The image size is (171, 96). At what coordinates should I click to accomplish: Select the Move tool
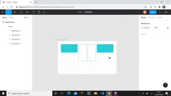pyautogui.click(x=8, y=12)
